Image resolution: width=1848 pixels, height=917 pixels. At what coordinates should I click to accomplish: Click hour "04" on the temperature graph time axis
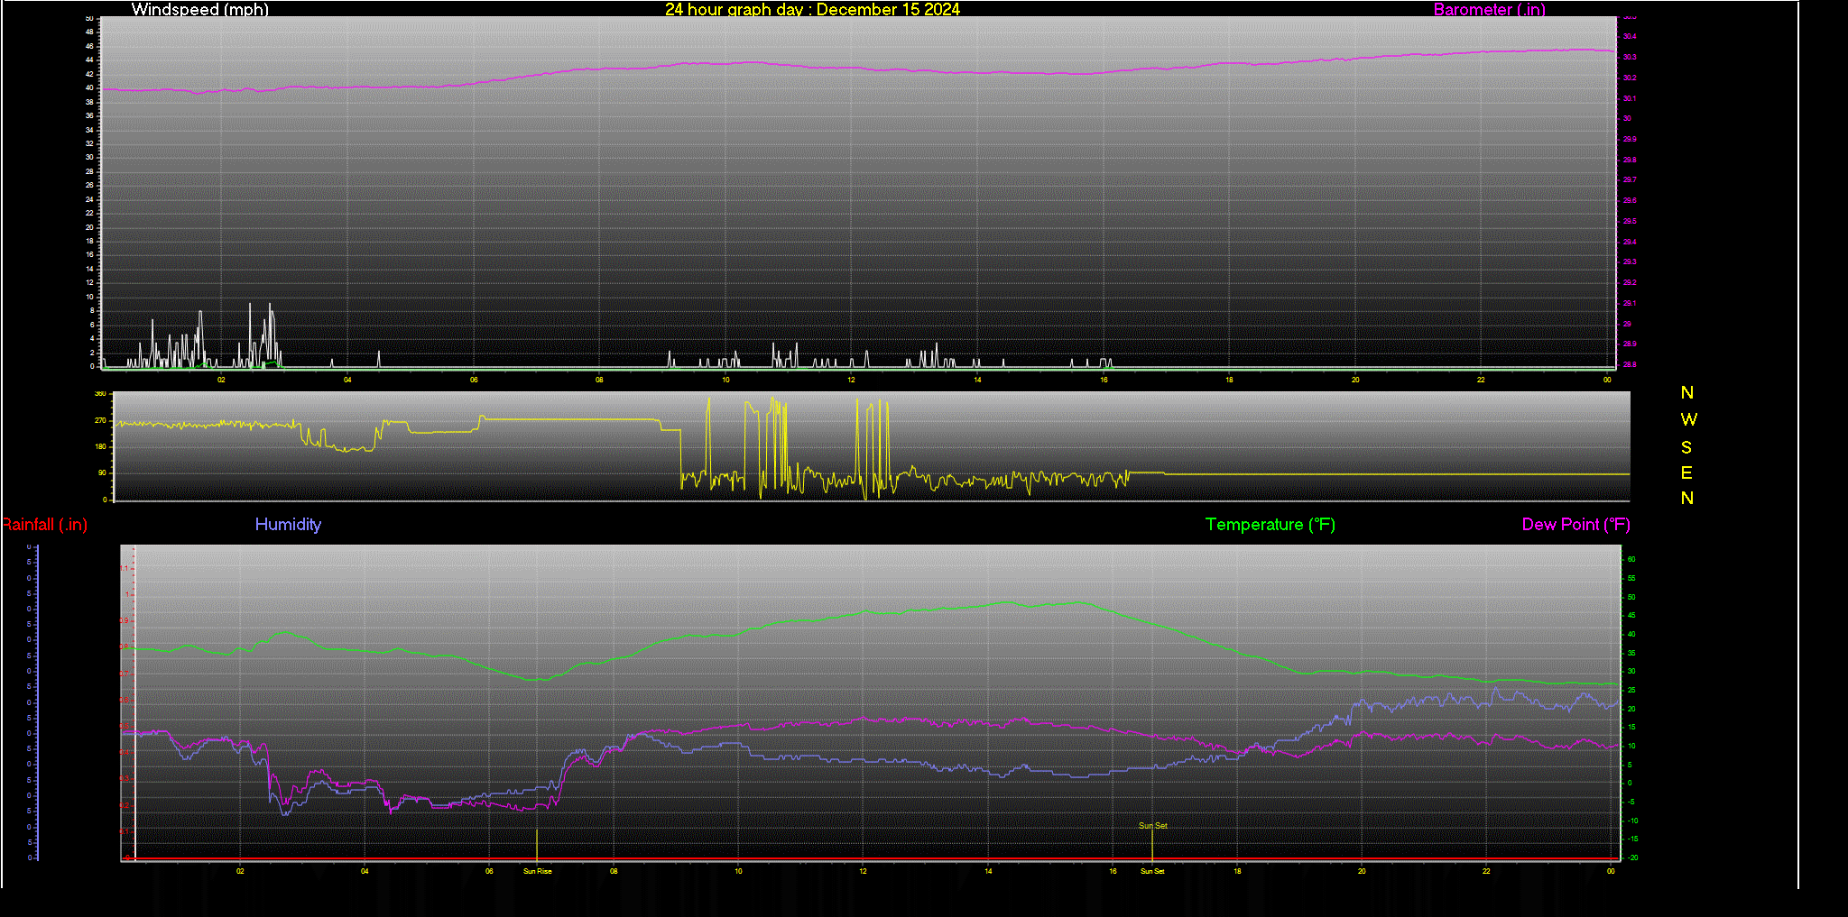pos(365,871)
